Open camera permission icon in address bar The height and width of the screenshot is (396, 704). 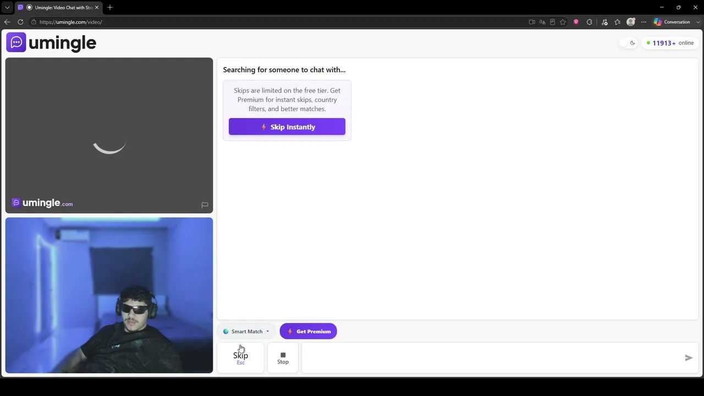532,22
